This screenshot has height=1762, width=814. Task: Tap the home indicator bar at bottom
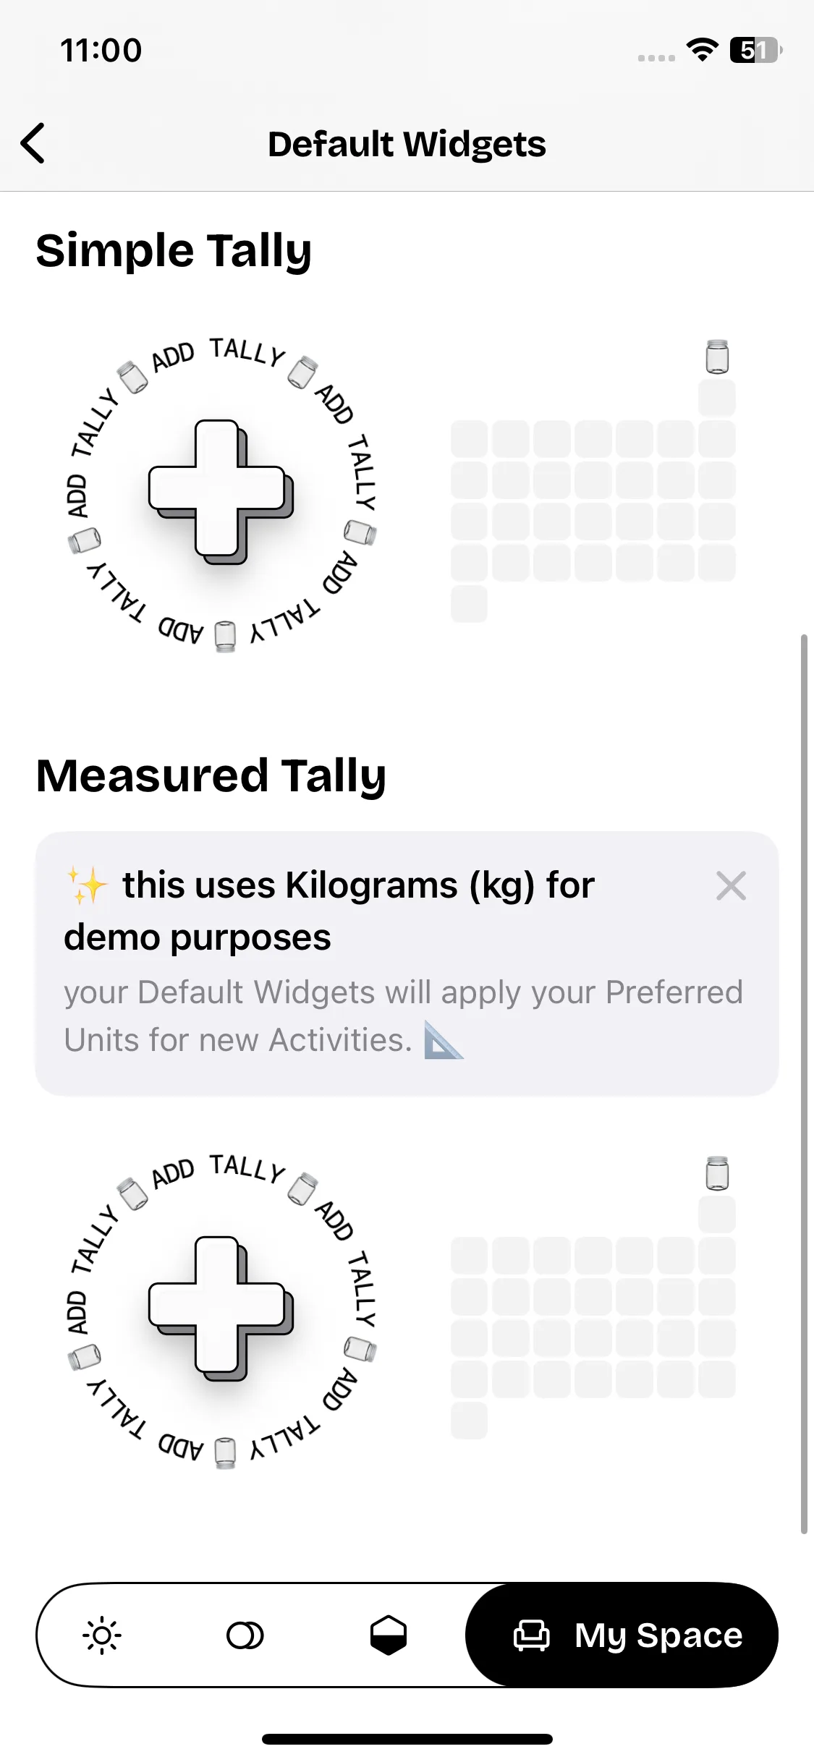tap(407, 1739)
